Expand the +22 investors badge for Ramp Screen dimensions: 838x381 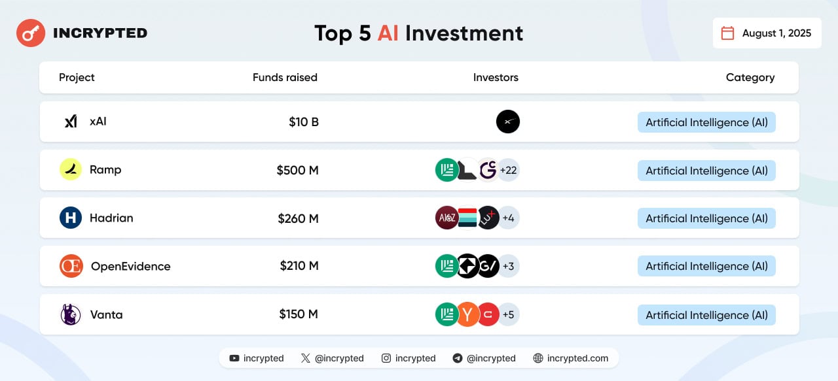[509, 170]
